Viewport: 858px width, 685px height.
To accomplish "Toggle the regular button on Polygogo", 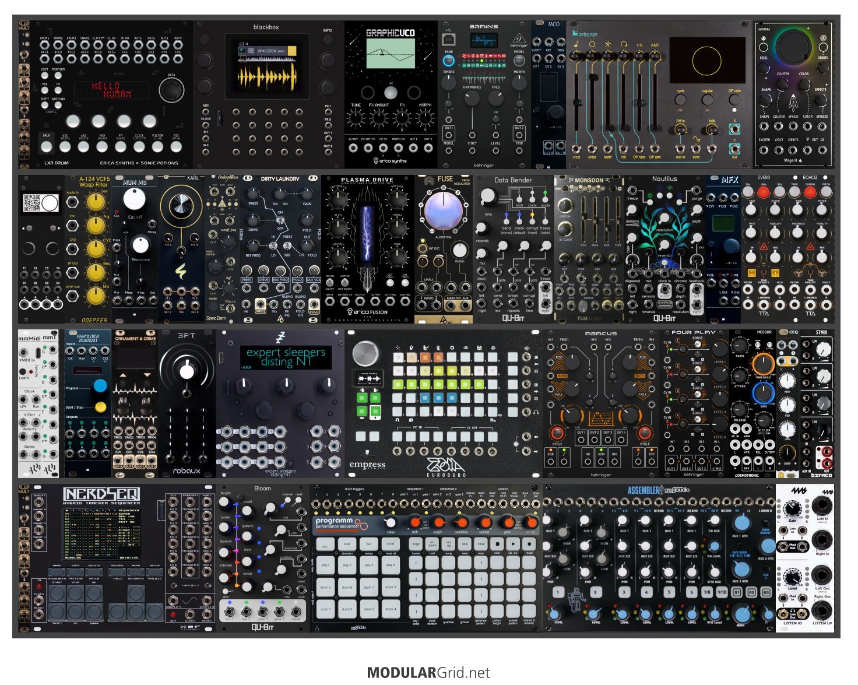I will (x=708, y=100).
